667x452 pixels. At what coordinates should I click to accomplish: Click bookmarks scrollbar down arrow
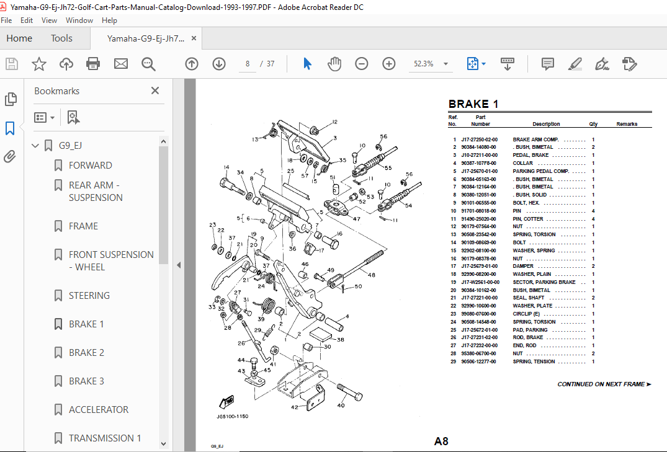coord(163,443)
